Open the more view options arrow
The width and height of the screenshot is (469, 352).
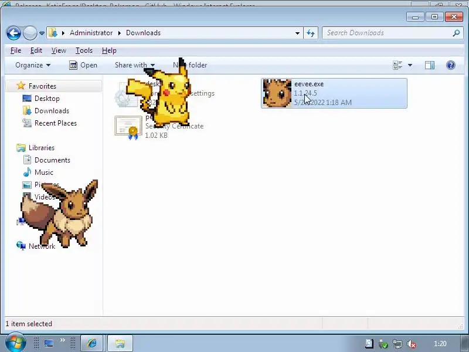(x=410, y=65)
